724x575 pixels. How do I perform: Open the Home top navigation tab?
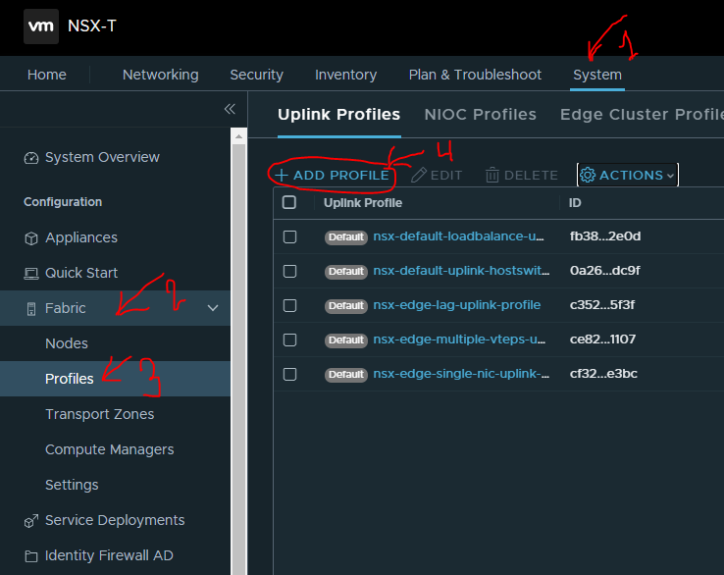click(47, 75)
